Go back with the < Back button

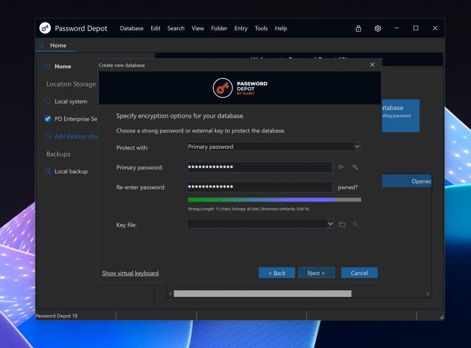click(277, 273)
